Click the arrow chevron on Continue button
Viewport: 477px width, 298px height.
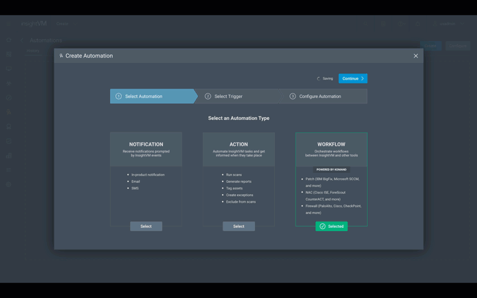click(362, 78)
